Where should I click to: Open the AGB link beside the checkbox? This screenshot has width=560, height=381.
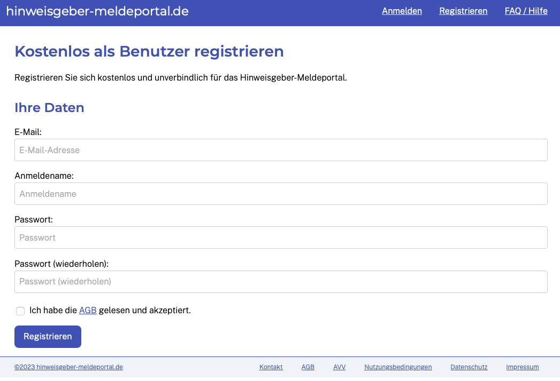[x=88, y=311]
